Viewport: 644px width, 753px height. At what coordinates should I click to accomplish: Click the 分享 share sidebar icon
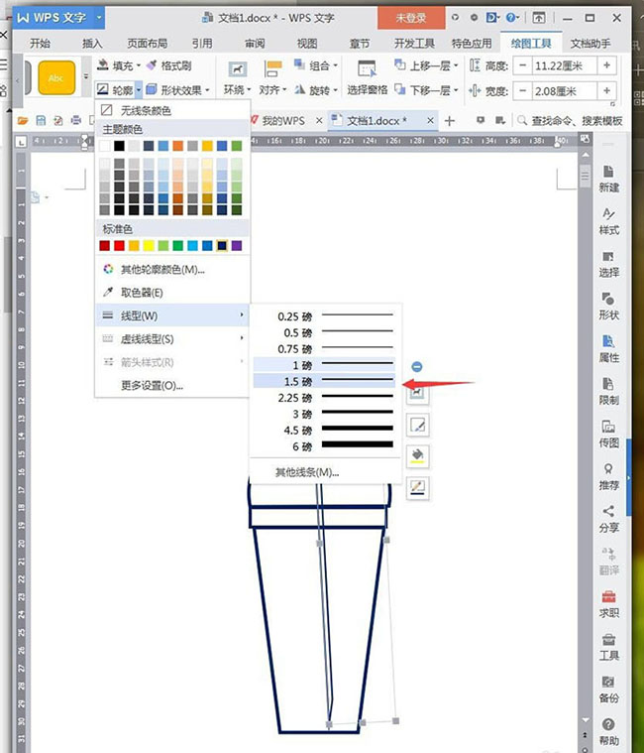click(608, 519)
